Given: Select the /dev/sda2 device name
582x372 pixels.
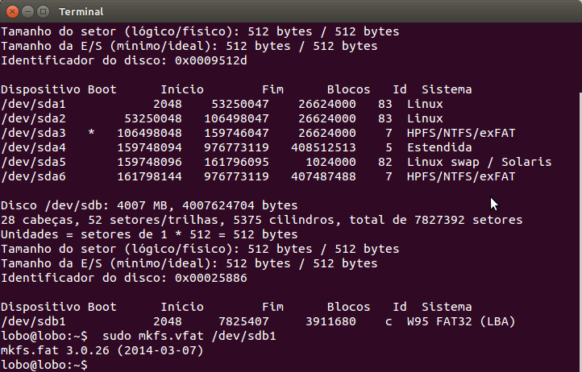Looking at the screenshot, I should 33,118.
